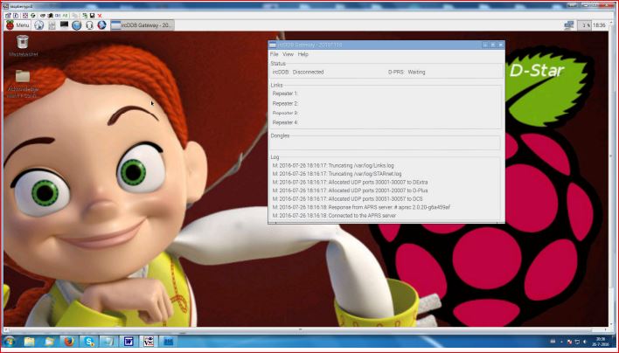The width and height of the screenshot is (619, 353).
Task: Click the save disk icon in VNC toolbar
Action: 92,16
